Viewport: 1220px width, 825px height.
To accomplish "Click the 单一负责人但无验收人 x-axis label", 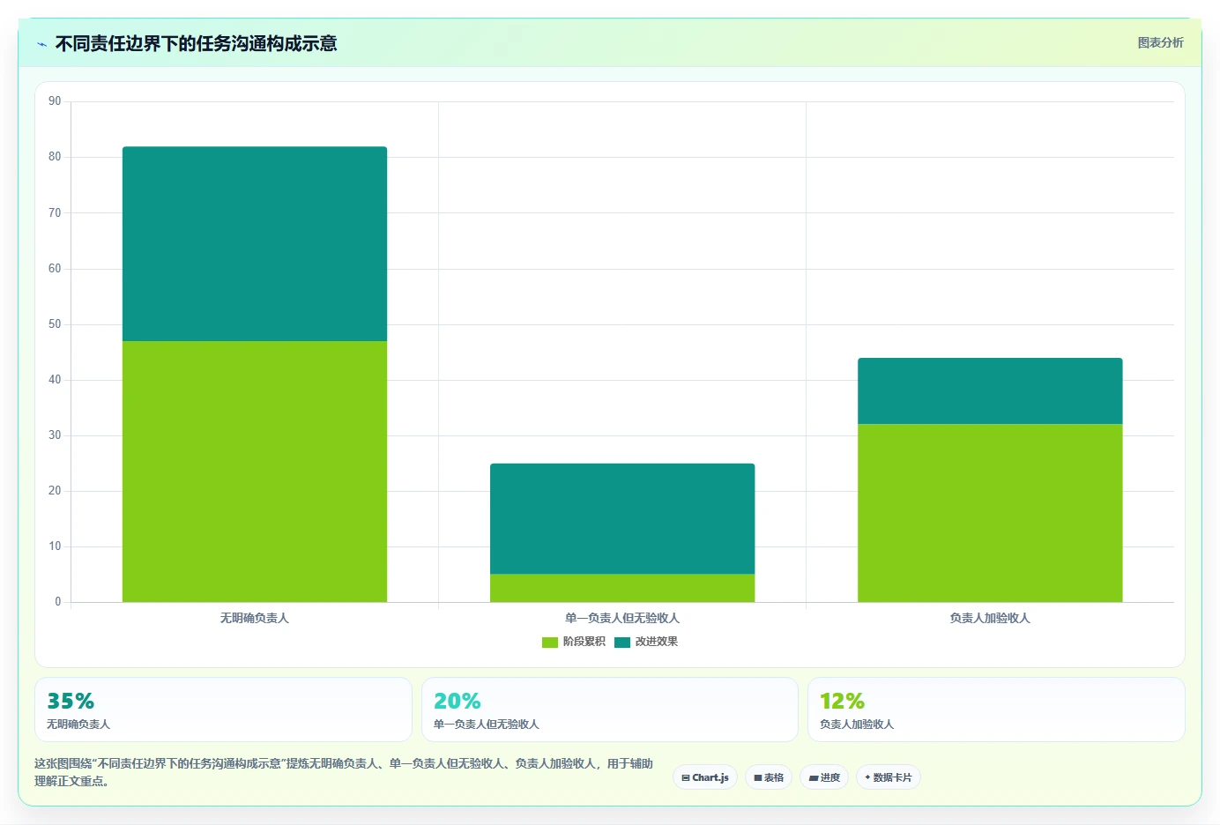I will (622, 618).
